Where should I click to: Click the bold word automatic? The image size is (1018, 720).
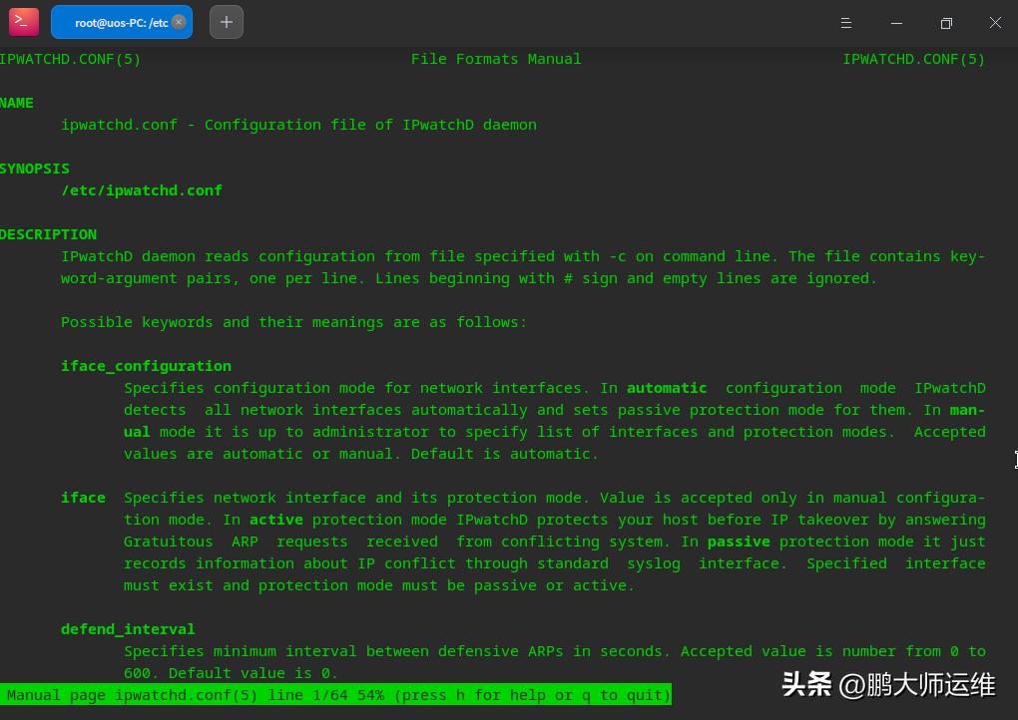(x=666, y=388)
